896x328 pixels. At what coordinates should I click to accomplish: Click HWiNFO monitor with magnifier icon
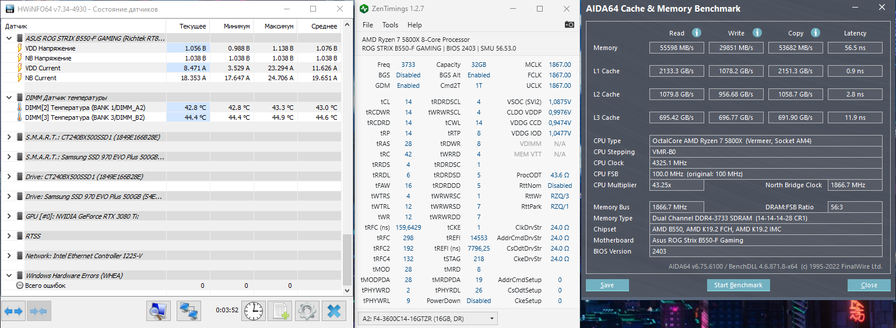pos(158,311)
